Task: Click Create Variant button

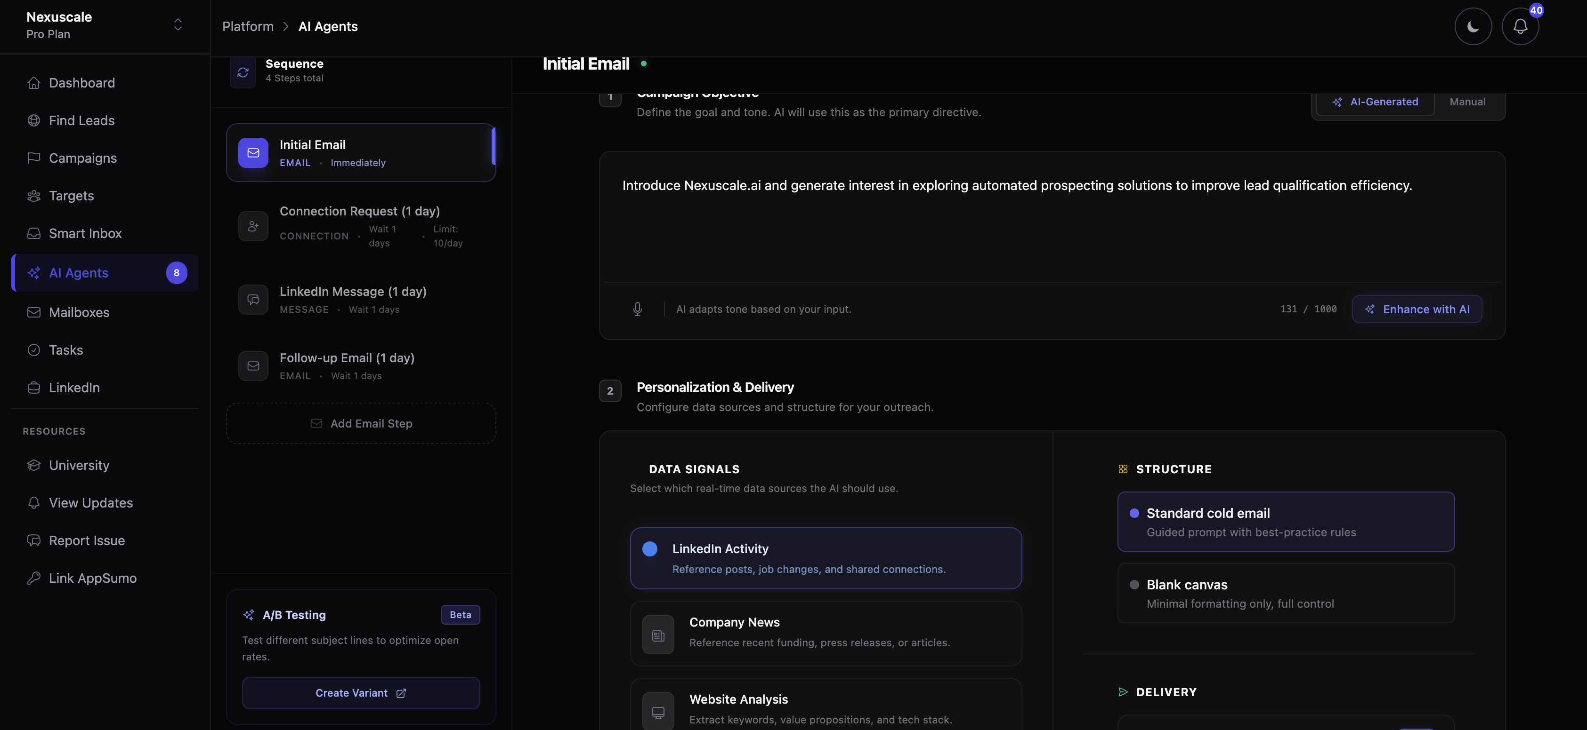Action: 360,693
